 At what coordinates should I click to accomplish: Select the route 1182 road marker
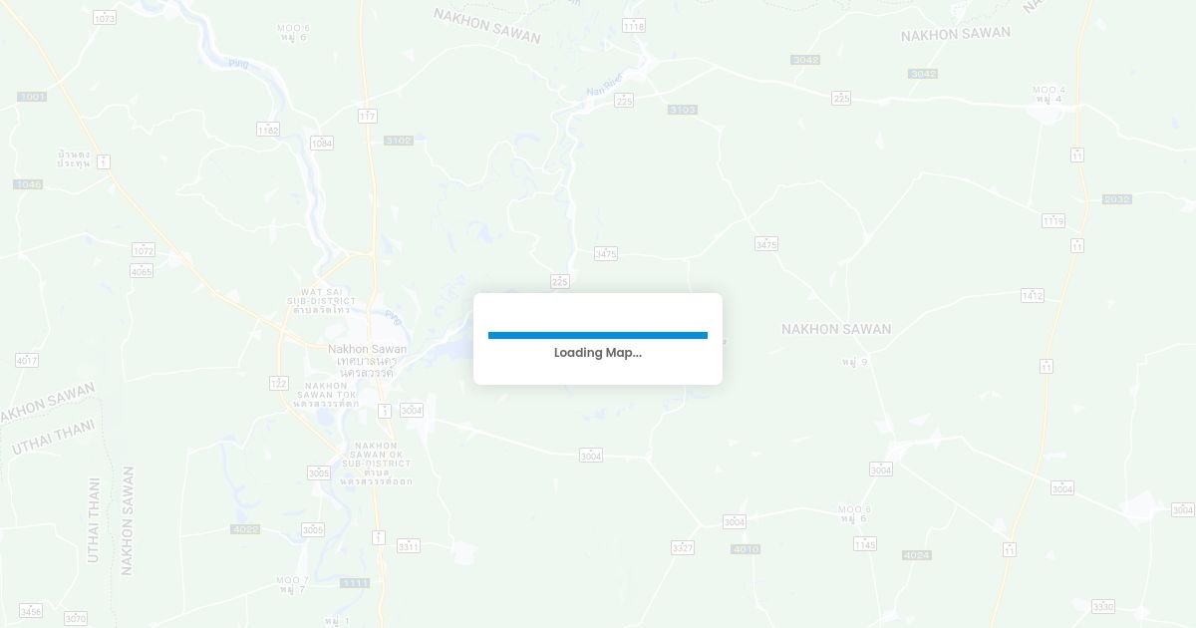tap(267, 130)
